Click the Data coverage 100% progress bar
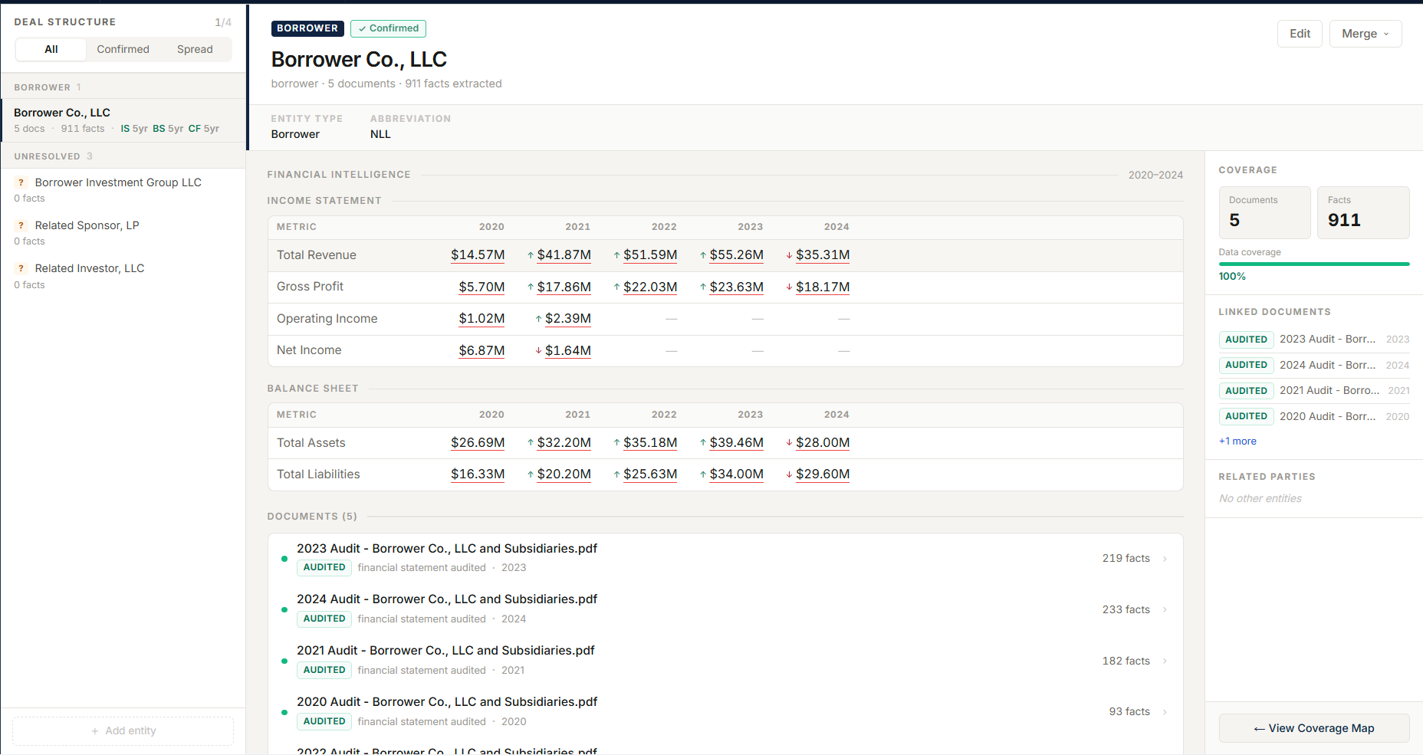 (x=1314, y=264)
